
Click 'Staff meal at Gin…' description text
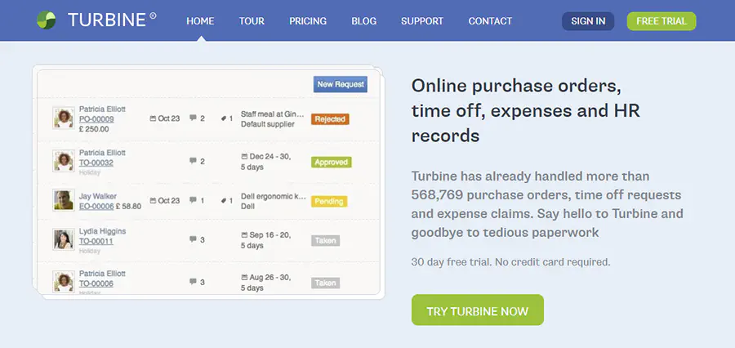pos(273,114)
